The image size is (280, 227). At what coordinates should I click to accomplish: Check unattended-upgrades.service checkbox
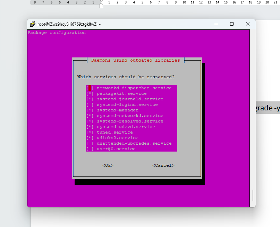(90, 143)
